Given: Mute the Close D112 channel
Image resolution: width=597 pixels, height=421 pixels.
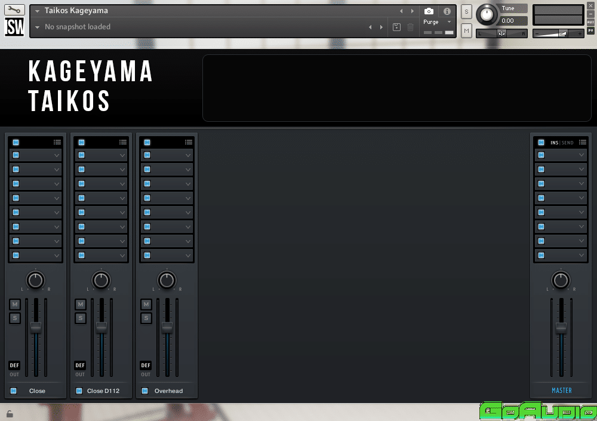Looking at the screenshot, I should tap(81, 304).
